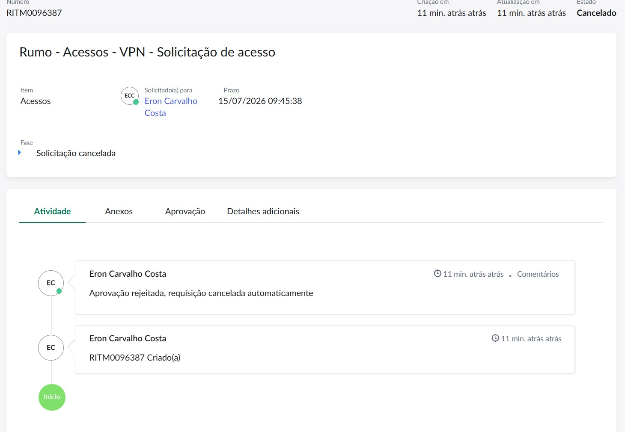
Task: Click the EC avatar on the rejected approval entry
Action: [x=51, y=283]
